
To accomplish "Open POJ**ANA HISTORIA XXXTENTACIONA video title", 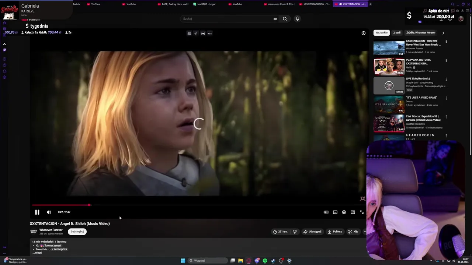I will click(x=418, y=61).
